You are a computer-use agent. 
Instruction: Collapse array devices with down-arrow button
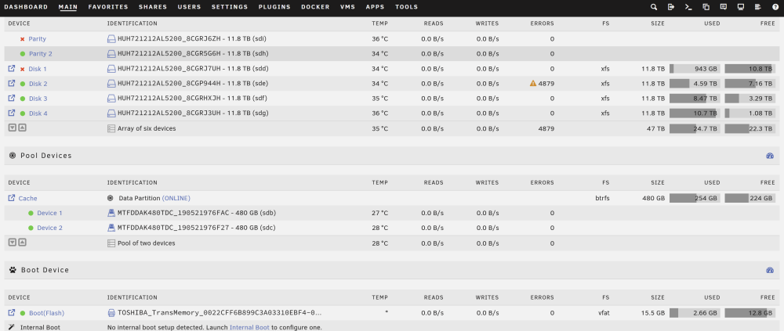(x=12, y=128)
